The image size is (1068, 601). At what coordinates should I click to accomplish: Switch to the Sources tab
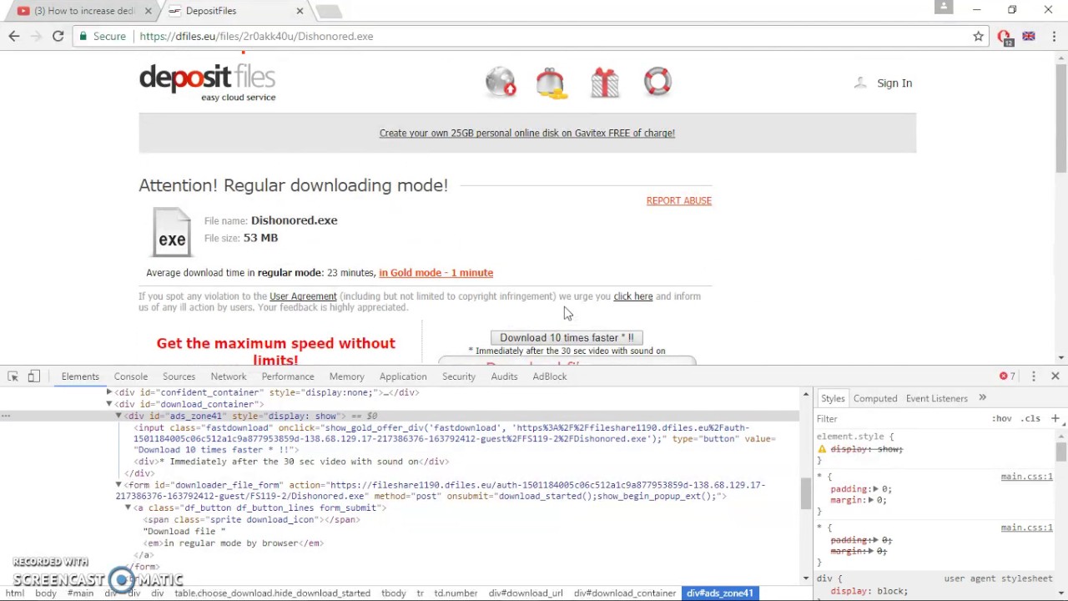(x=179, y=376)
